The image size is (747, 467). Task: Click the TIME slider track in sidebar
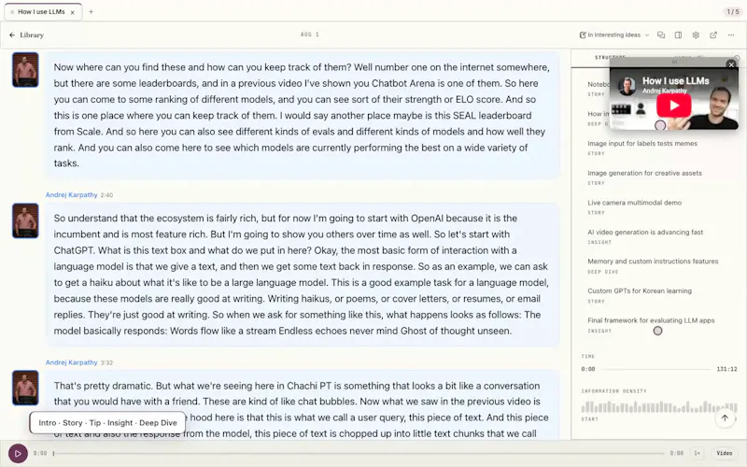[655, 369]
